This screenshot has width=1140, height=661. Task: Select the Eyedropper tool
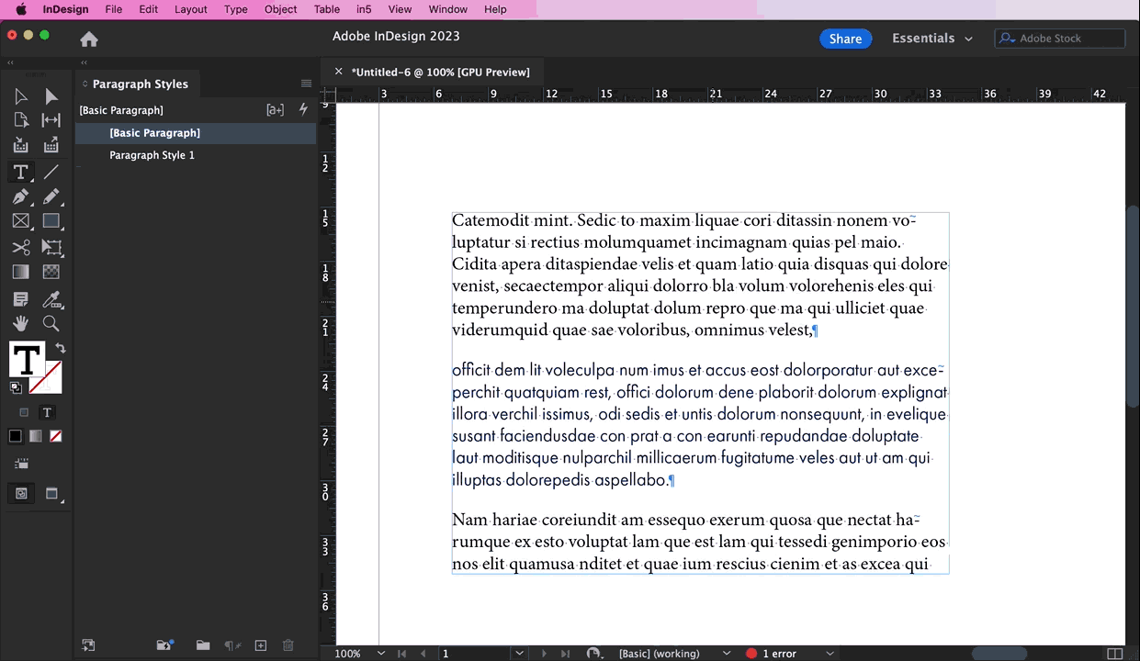[51, 299]
